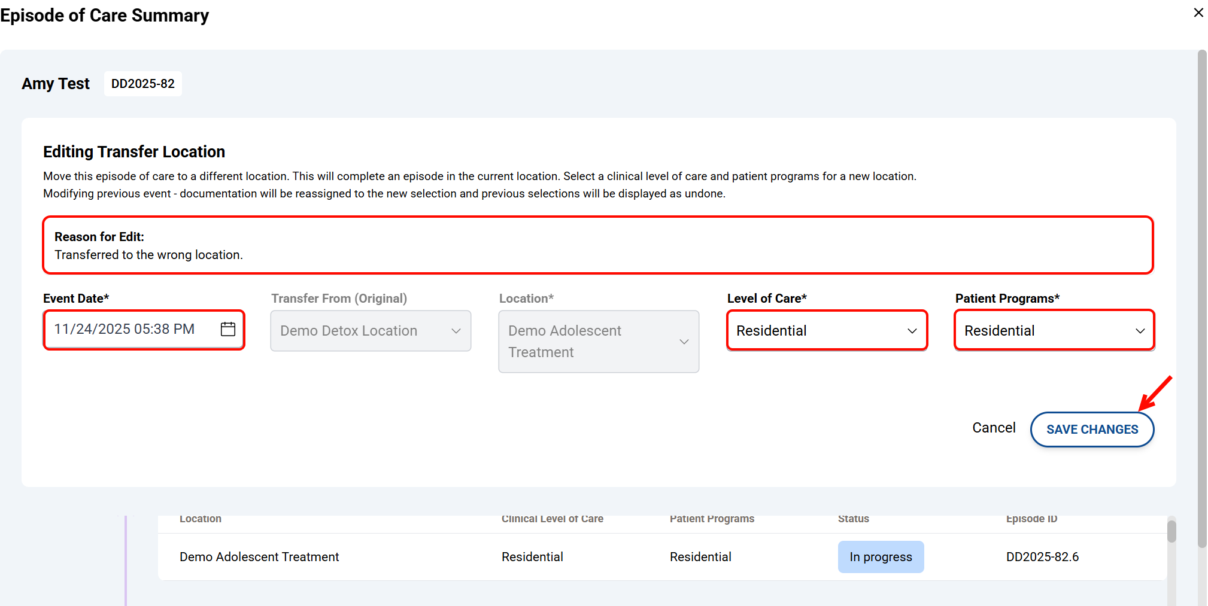Click into the Reason for Edit box

(597, 246)
